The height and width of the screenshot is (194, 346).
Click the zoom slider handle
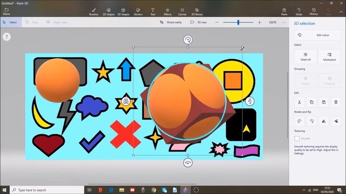[x=238, y=22]
